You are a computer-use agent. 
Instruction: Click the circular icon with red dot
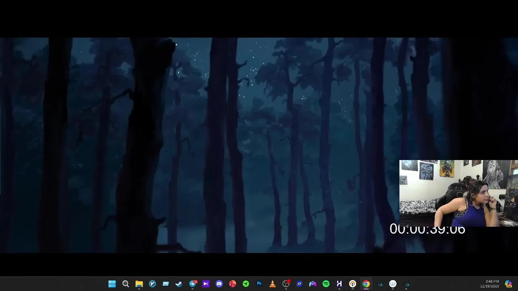(286, 284)
